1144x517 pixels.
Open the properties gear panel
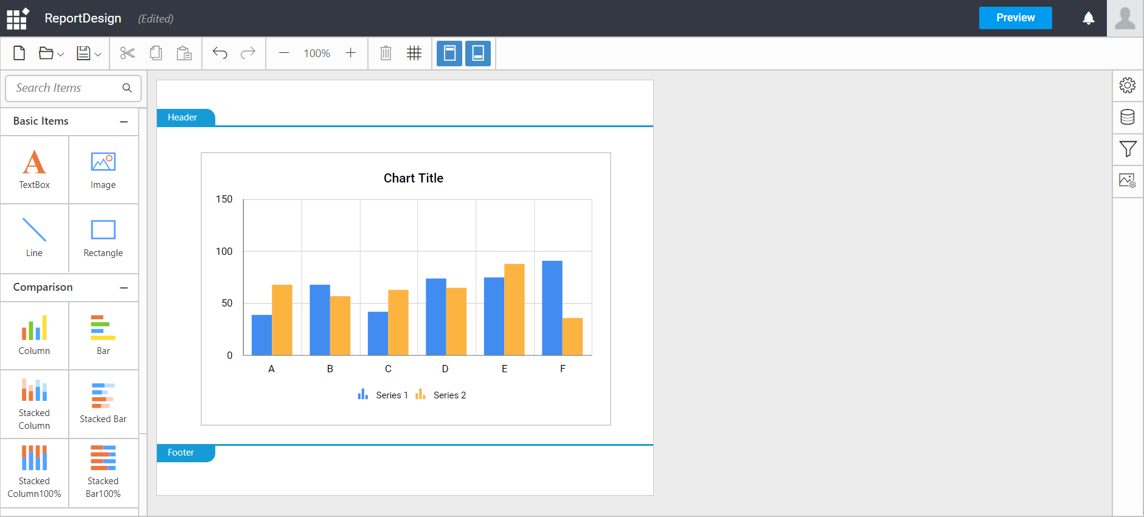(x=1127, y=85)
